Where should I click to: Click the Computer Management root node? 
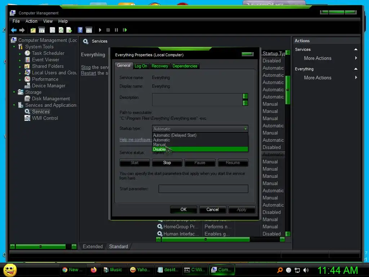pos(48,40)
